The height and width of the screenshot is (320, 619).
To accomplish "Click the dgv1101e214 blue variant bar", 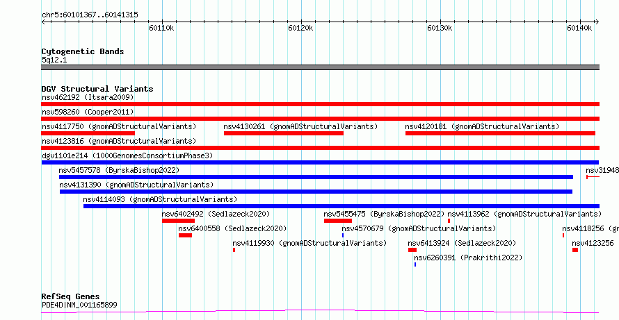I will tap(320, 162).
